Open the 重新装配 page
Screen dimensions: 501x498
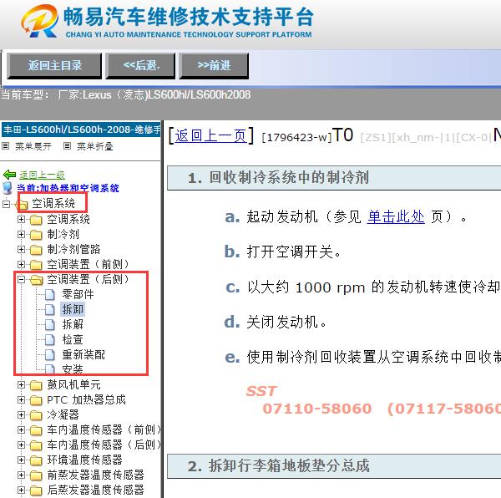click(x=83, y=354)
